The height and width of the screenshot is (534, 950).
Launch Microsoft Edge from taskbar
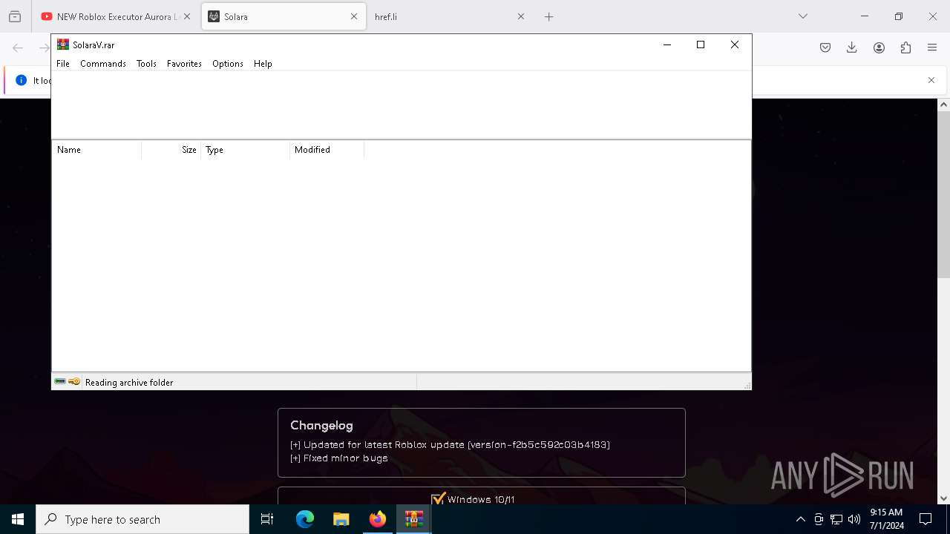click(x=305, y=519)
